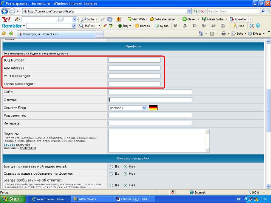
Task: Click the ICQ flower button
Action: 123,26
